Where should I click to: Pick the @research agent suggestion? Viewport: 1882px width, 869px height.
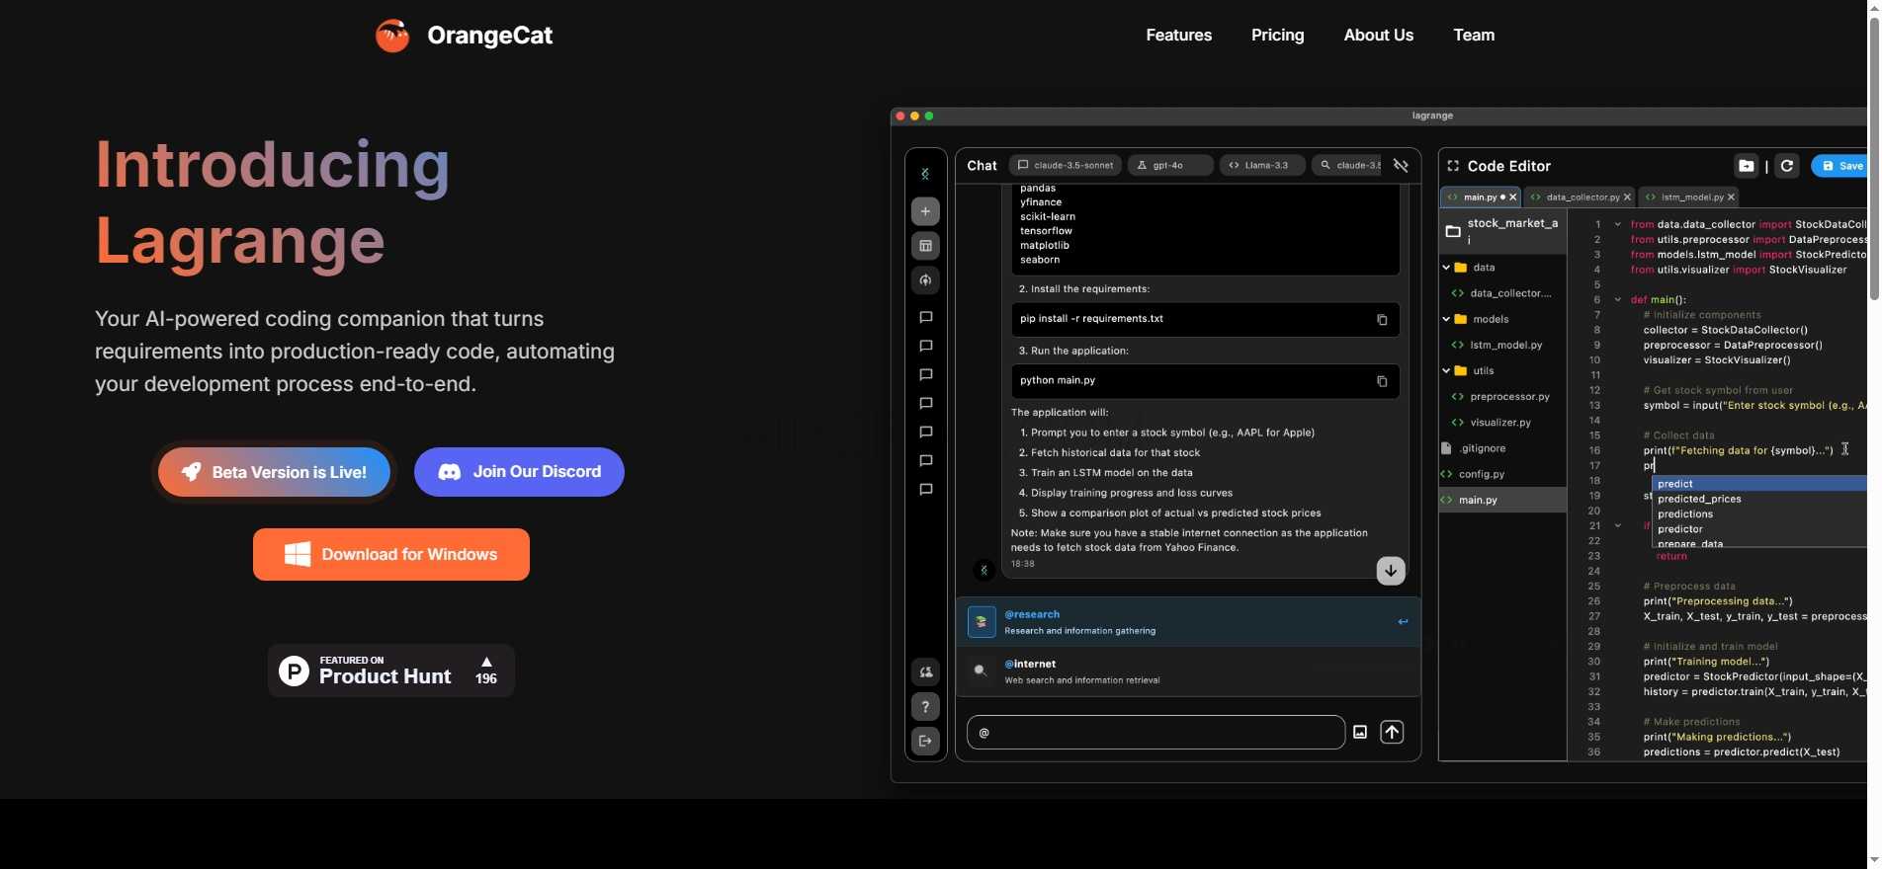click(1188, 622)
